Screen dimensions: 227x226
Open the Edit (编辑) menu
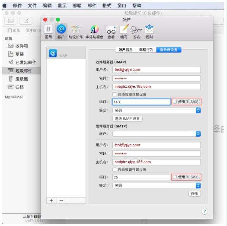[x=47, y=6]
